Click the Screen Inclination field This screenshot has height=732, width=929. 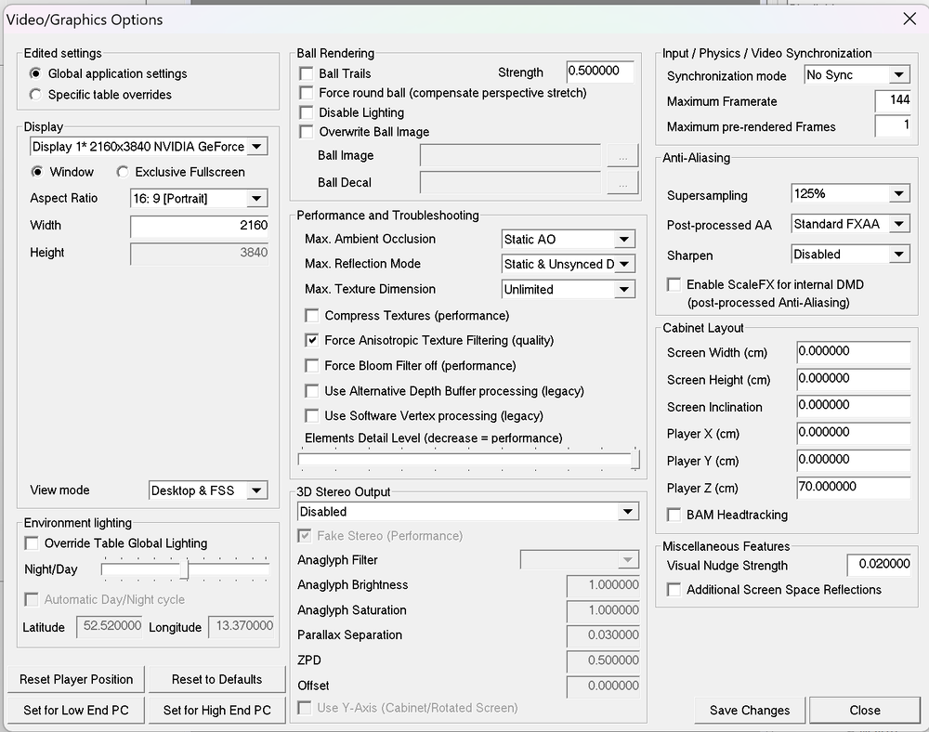[x=854, y=406]
